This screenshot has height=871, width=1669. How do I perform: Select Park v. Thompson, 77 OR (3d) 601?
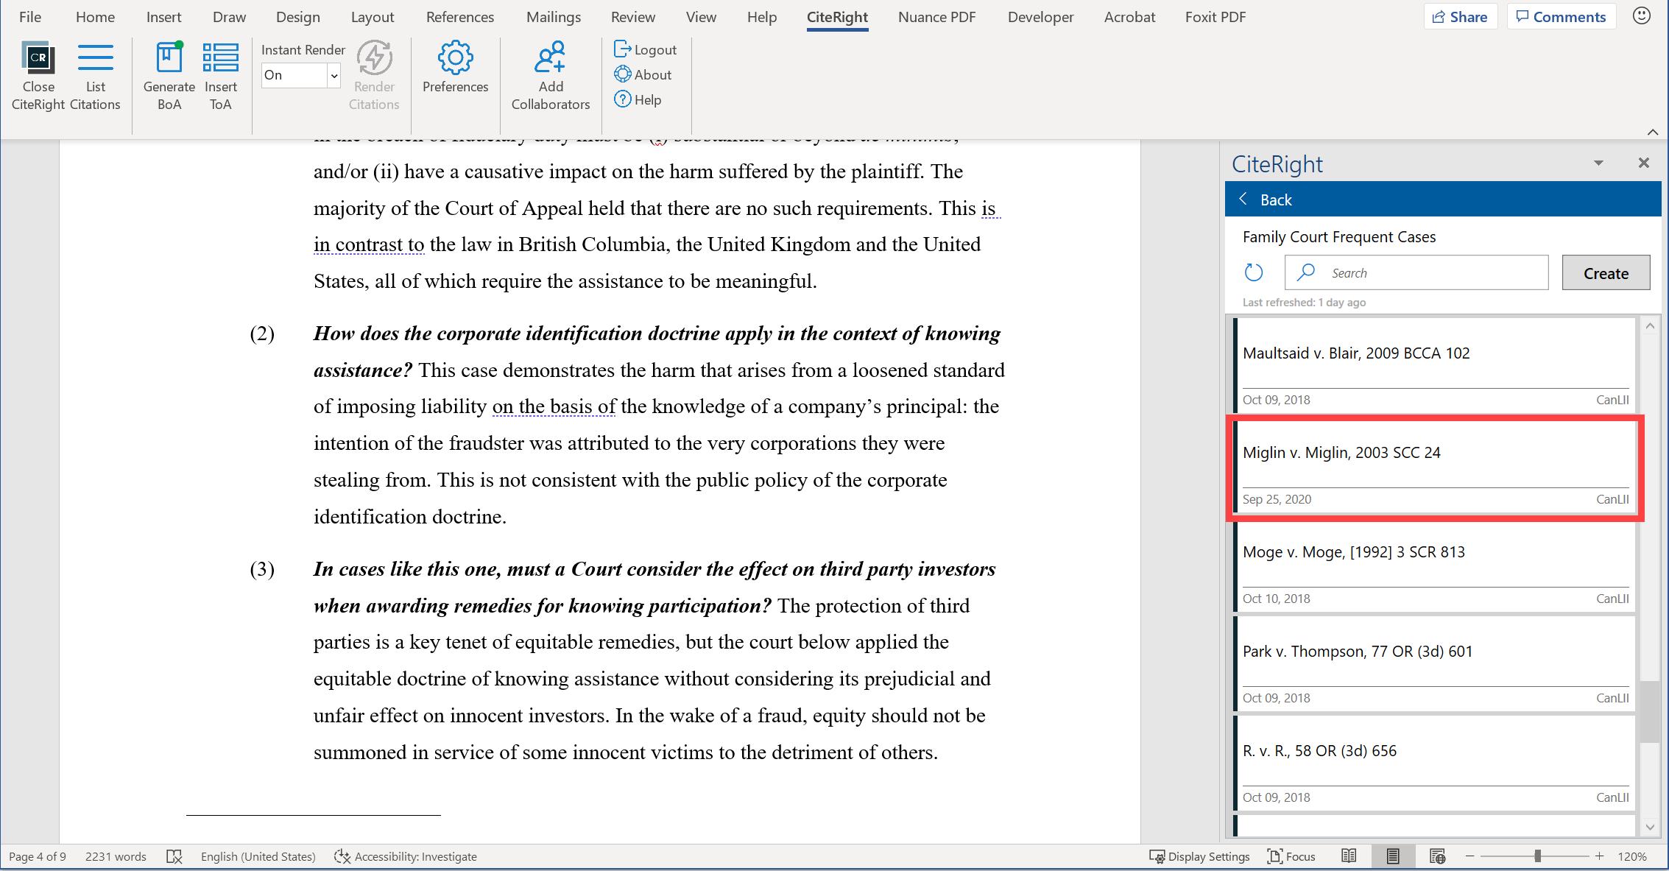tap(1434, 663)
